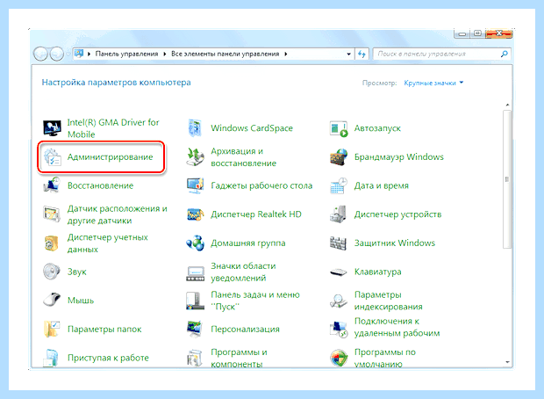Click the scrollbar down arrow

[507, 362]
